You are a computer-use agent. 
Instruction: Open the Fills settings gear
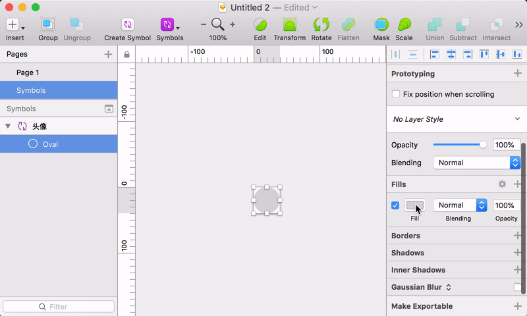point(502,184)
